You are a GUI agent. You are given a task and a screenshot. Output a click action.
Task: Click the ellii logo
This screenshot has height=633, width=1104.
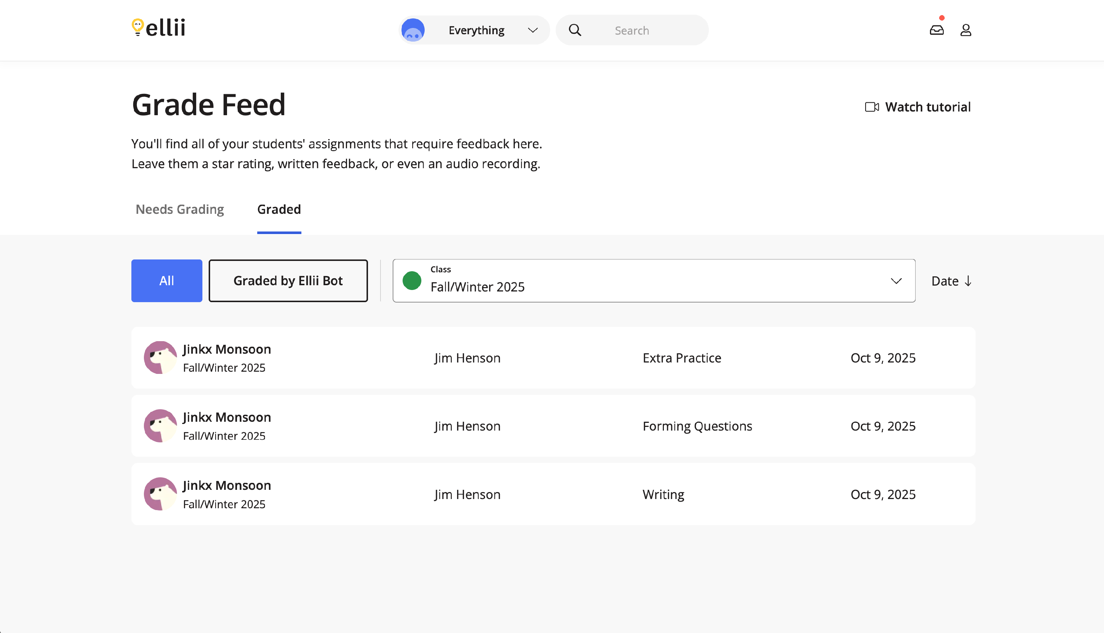pos(159,28)
